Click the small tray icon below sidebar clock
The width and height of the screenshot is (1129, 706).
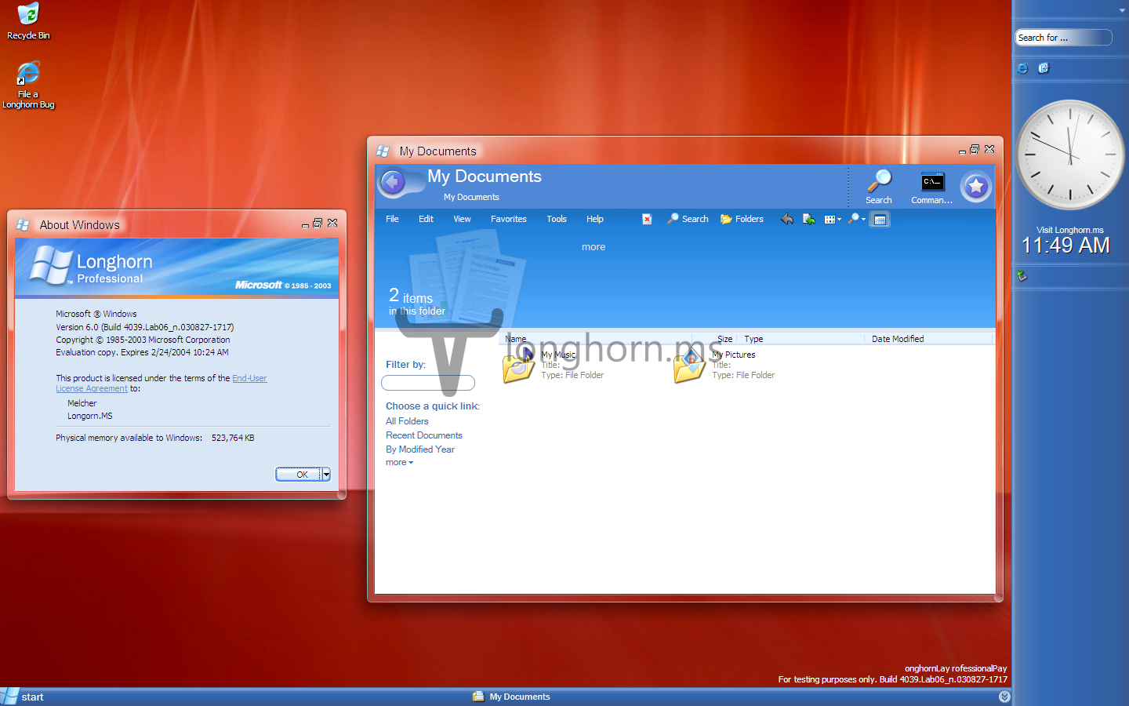tap(1022, 275)
